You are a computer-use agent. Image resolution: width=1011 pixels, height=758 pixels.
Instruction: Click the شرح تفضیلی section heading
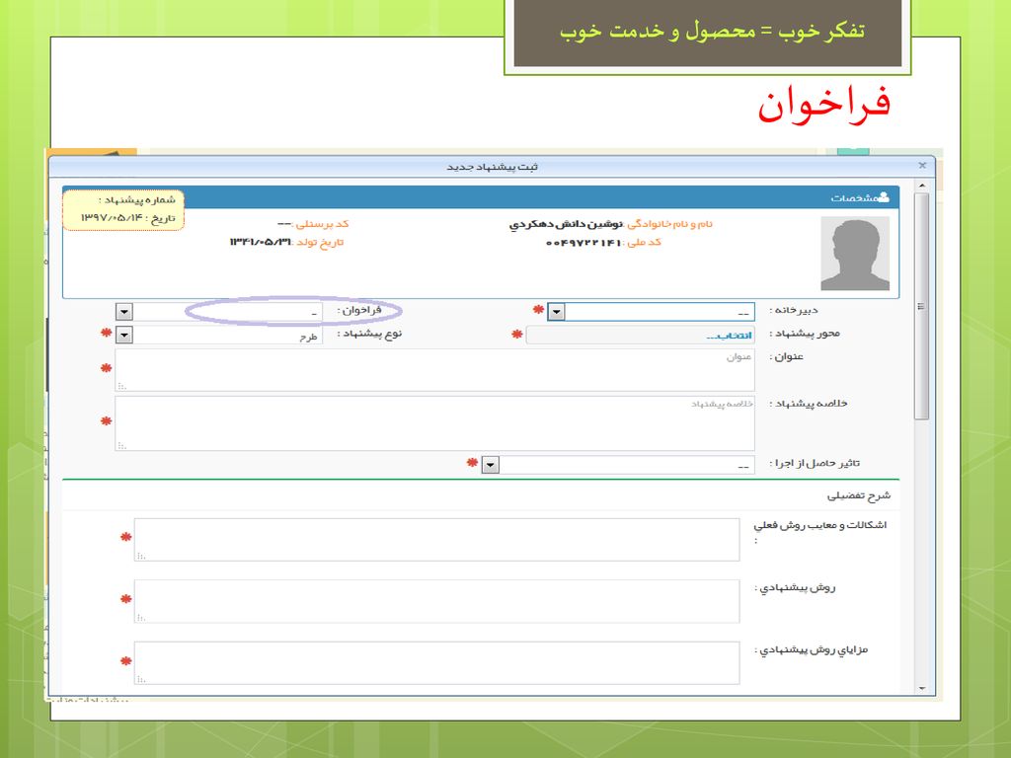tap(859, 495)
